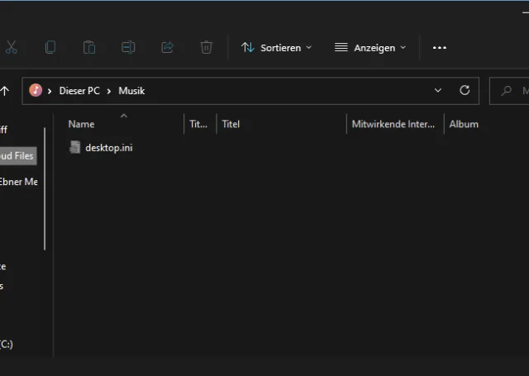Click the Copy icon in toolbar
The height and width of the screenshot is (376, 529).
(50, 48)
